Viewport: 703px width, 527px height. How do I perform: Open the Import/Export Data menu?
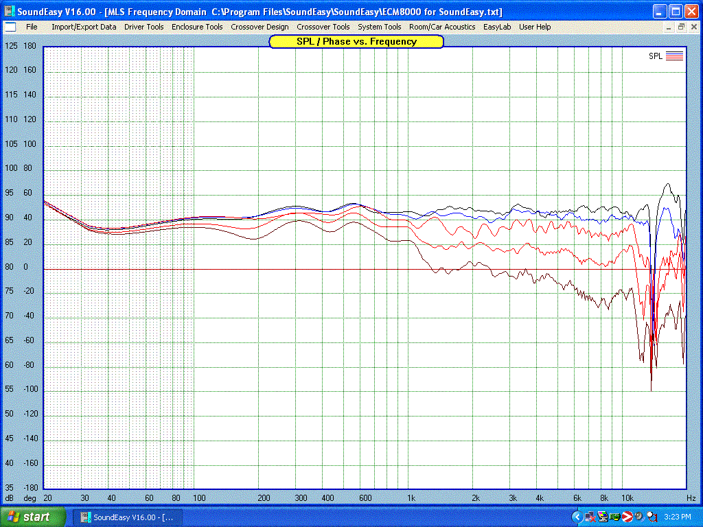pos(84,27)
